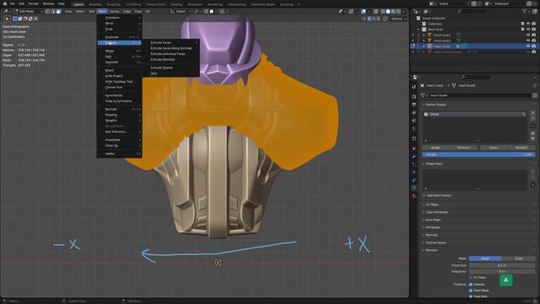
Task: Open the Material properties tab icon
Action: pos(414,196)
